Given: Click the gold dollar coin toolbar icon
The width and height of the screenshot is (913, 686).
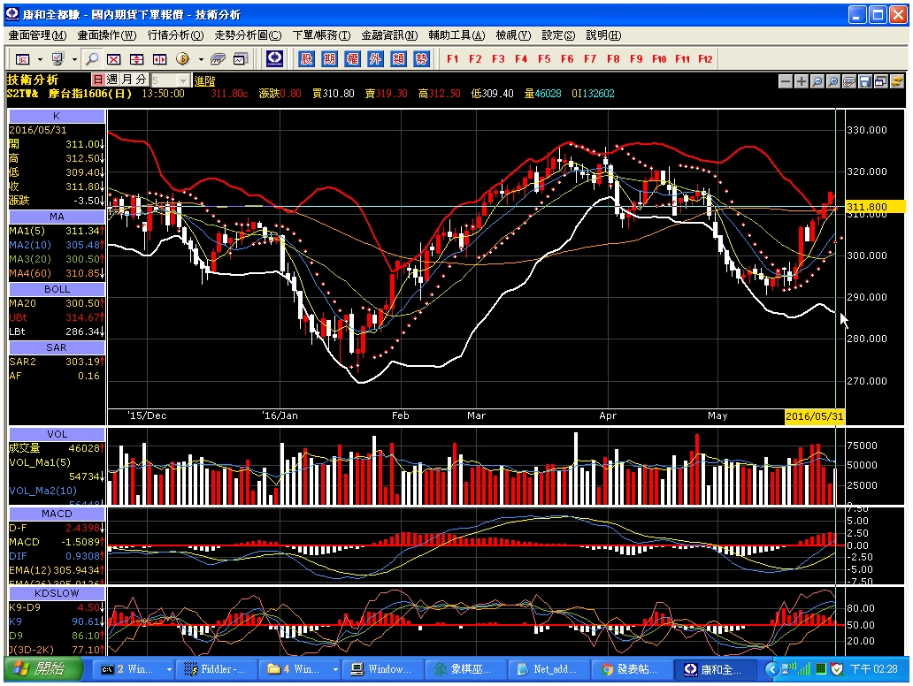Looking at the screenshot, I should click(182, 58).
